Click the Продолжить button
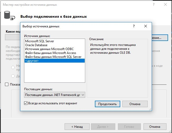 pyautogui.click(x=107, y=104)
